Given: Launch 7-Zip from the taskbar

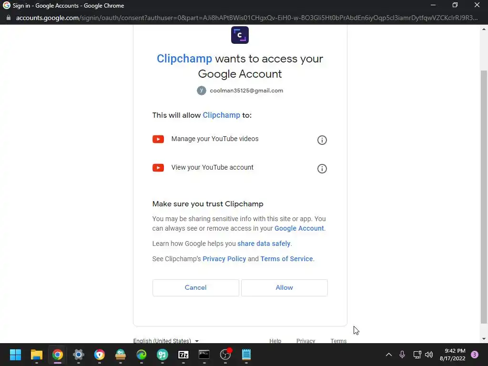Looking at the screenshot, I should pos(183,355).
